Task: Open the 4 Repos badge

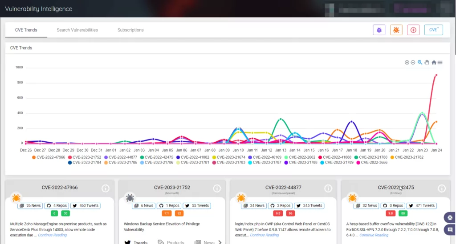Action: click(57, 206)
